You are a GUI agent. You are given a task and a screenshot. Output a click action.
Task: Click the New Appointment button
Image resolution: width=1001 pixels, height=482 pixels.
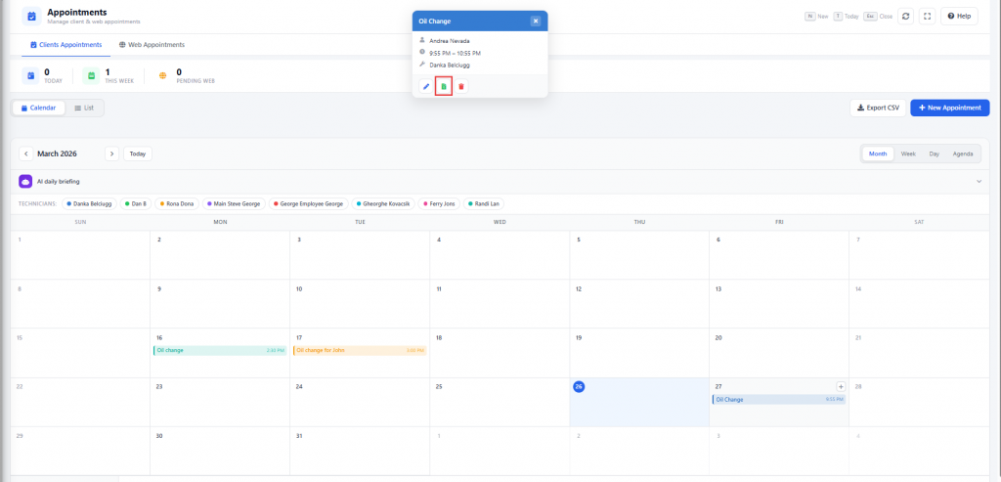949,108
